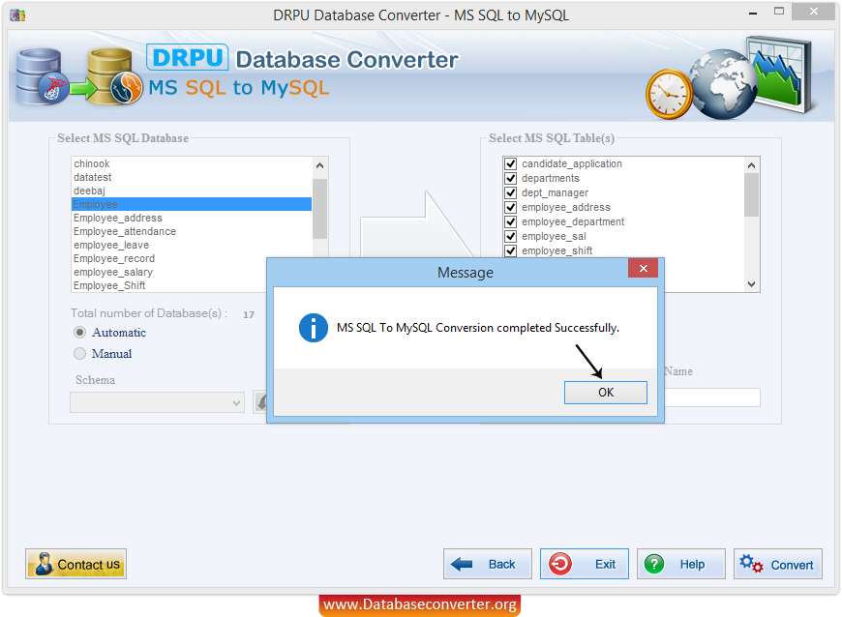Start conversion with the Convert button
The image size is (842, 617).
777,564
